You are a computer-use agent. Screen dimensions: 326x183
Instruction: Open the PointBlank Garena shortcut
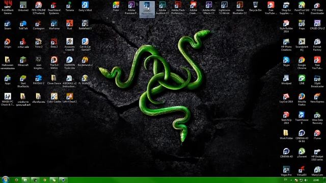pyautogui.click(x=8, y=8)
